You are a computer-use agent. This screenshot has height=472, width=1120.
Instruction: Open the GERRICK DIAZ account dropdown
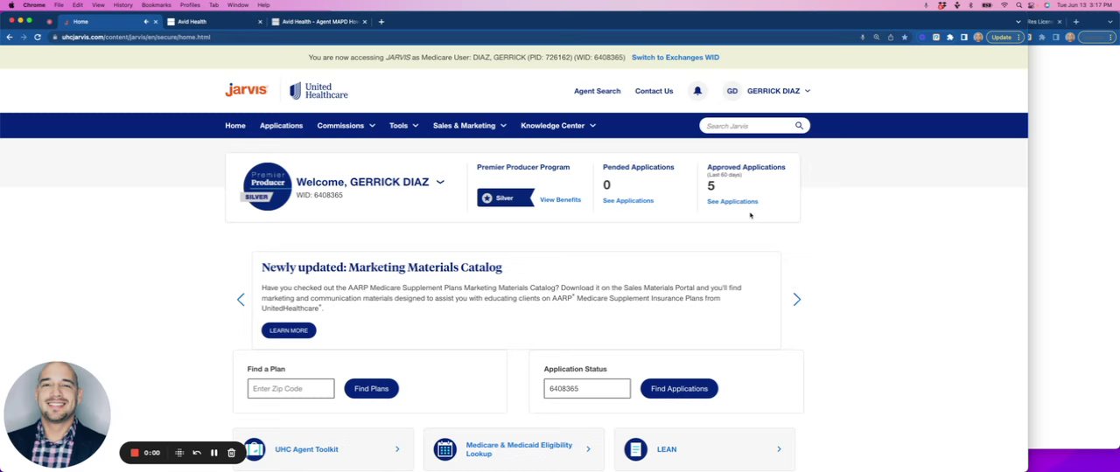779,91
